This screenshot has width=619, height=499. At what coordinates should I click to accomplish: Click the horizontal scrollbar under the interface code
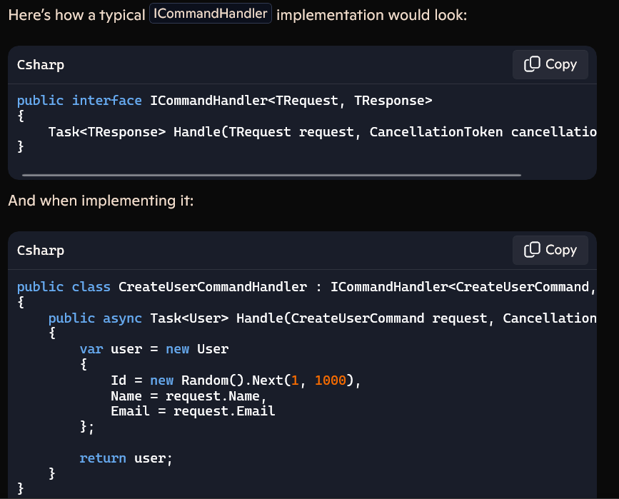coord(271,174)
